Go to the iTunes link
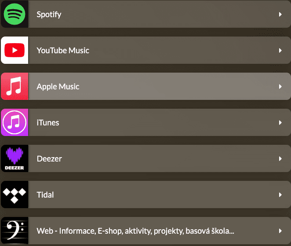Image resolution: width=291 pixels, height=246 pixels. tap(48, 123)
